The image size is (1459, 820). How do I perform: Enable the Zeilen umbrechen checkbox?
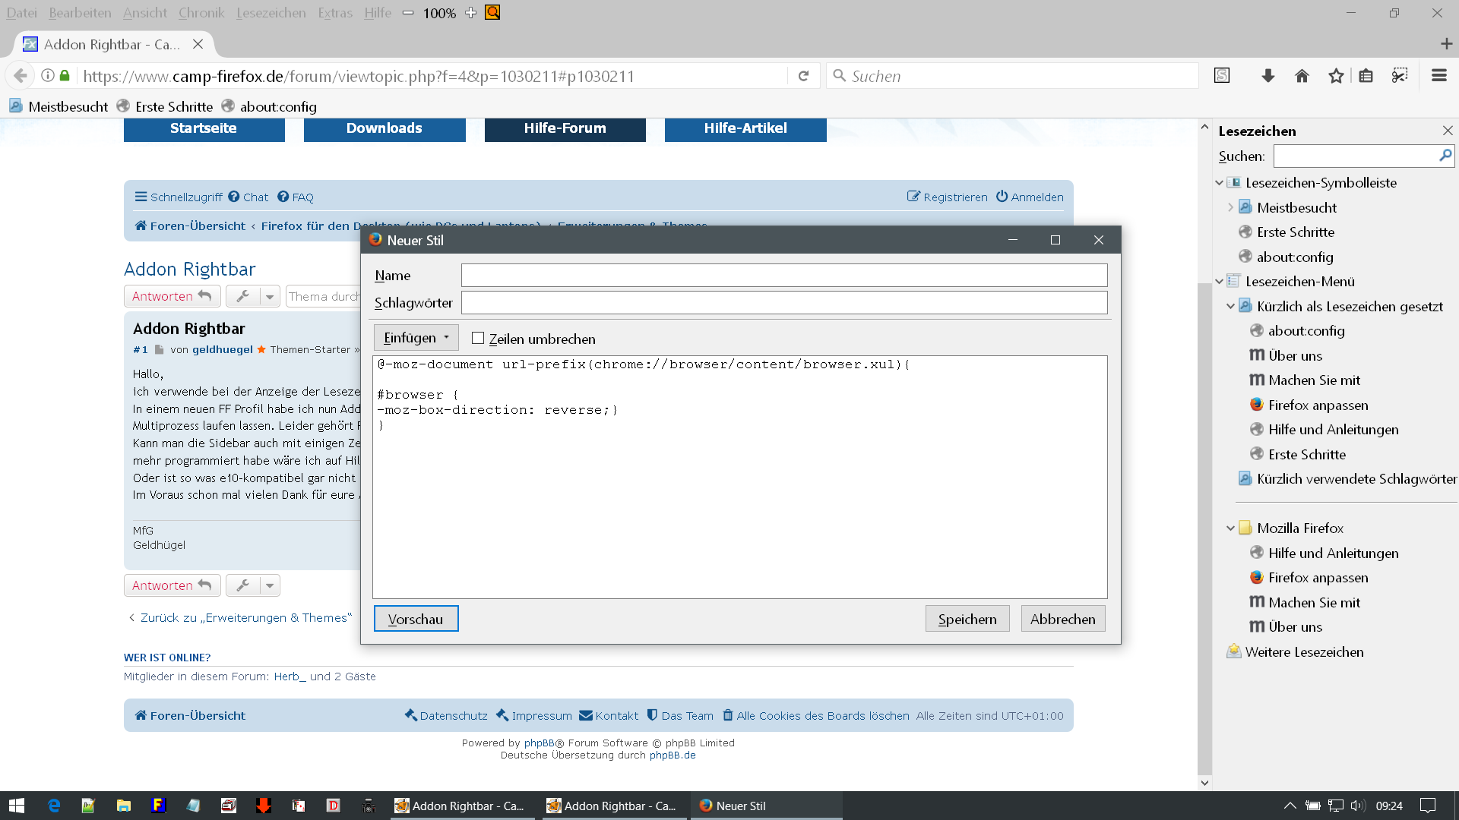click(478, 339)
